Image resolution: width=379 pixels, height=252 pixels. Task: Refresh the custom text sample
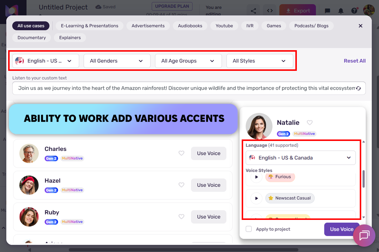(x=358, y=89)
